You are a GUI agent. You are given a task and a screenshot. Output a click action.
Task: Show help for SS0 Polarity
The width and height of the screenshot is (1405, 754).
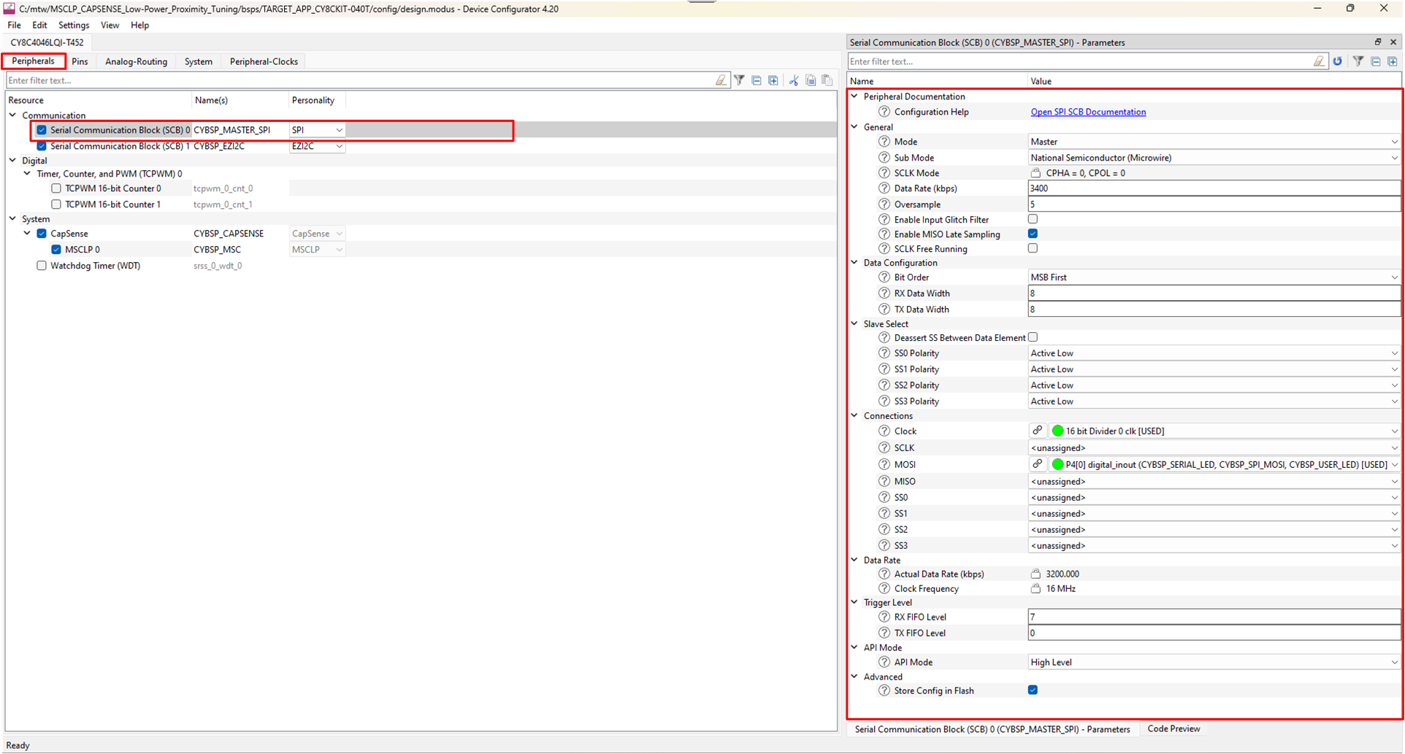[x=884, y=353]
